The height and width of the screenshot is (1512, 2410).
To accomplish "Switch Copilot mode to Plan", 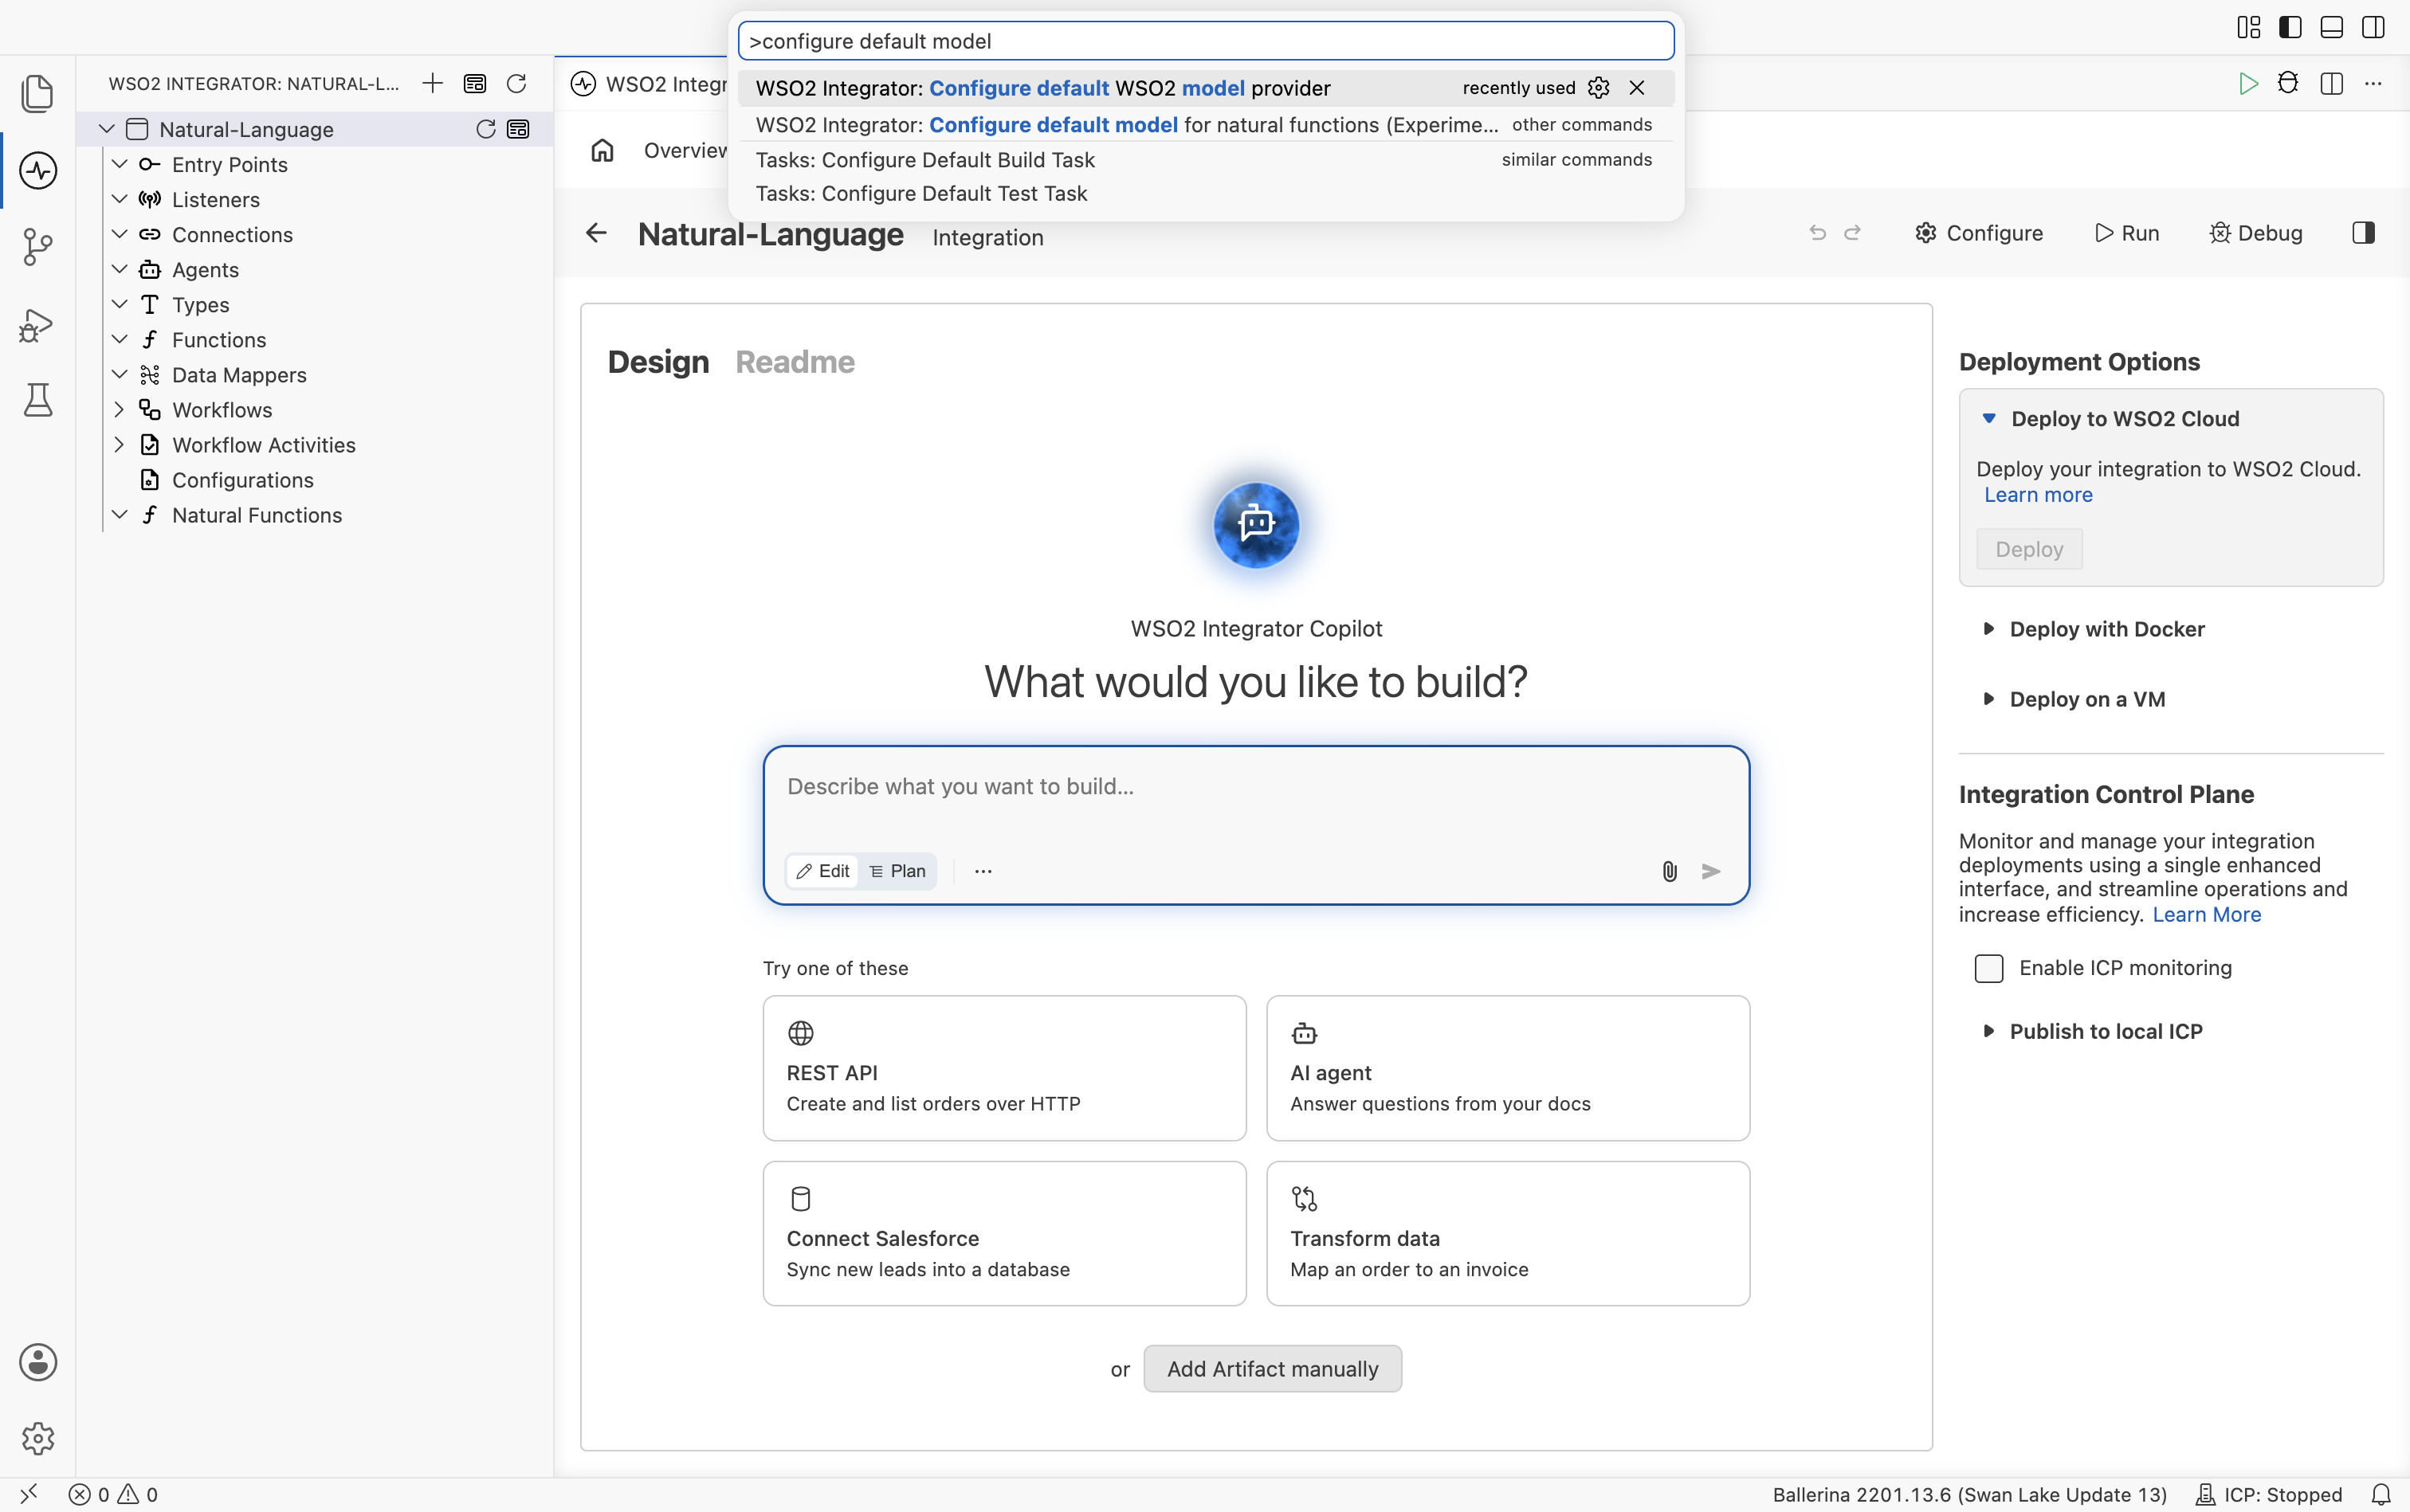I will click(x=897, y=871).
